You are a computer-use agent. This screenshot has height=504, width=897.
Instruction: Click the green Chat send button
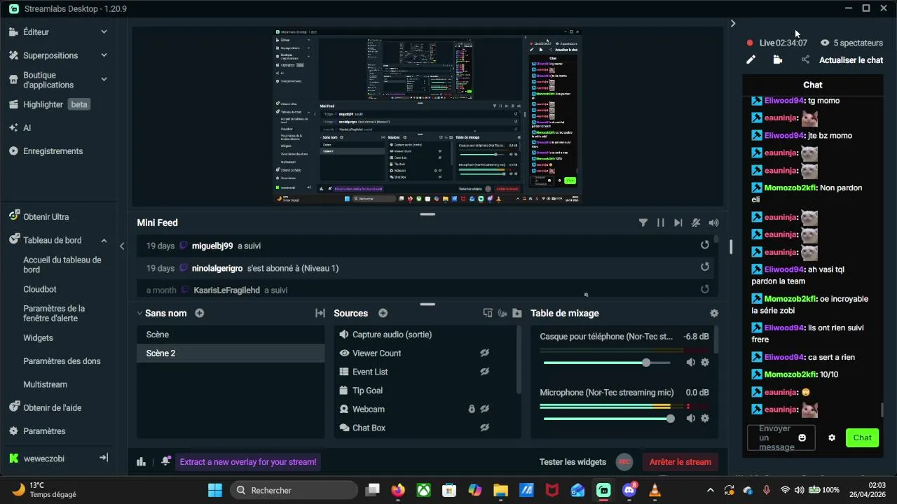(x=862, y=437)
